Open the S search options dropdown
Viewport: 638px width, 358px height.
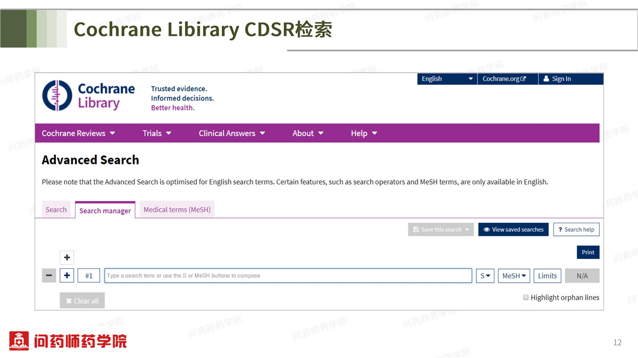(x=485, y=276)
